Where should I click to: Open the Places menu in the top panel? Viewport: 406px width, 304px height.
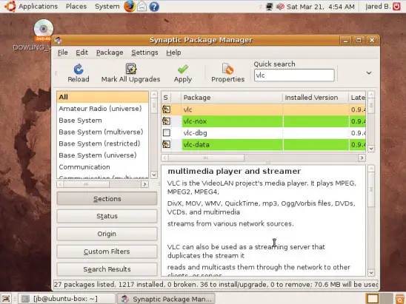pyautogui.click(x=76, y=6)
